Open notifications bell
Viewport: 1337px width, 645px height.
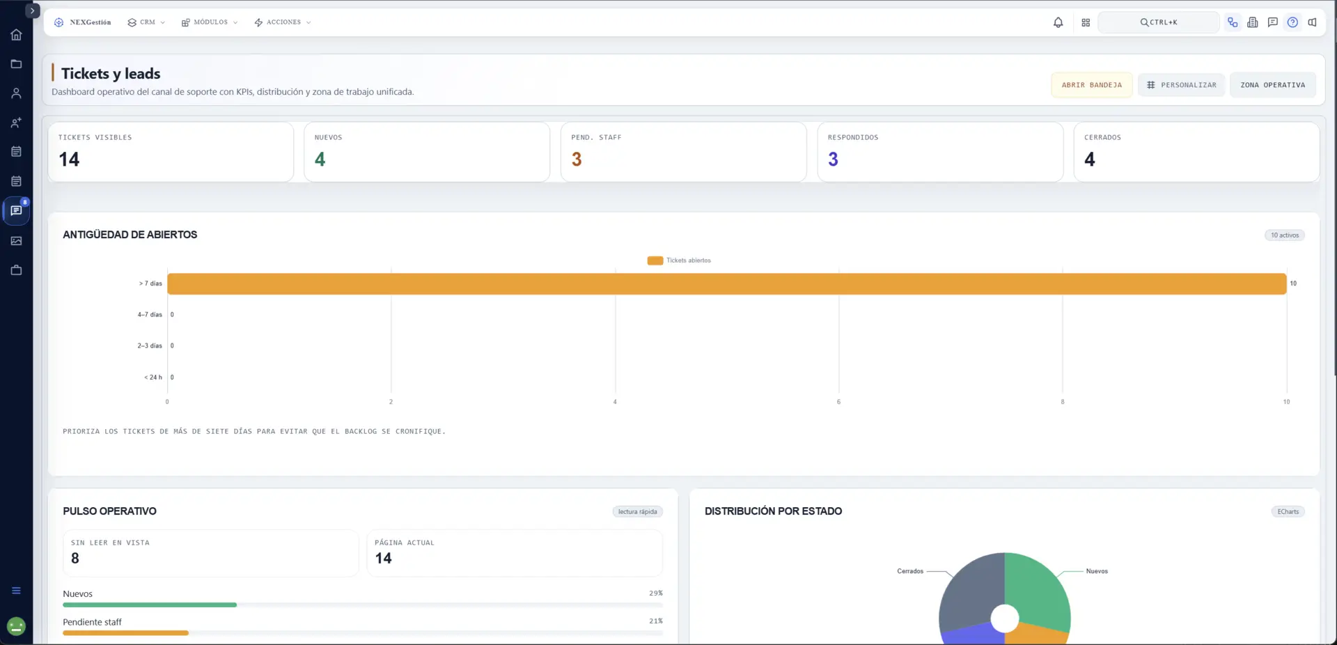(x=1058, y=22)
